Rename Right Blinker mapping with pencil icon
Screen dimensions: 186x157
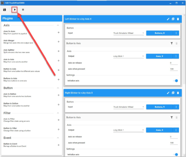point(168,93)
